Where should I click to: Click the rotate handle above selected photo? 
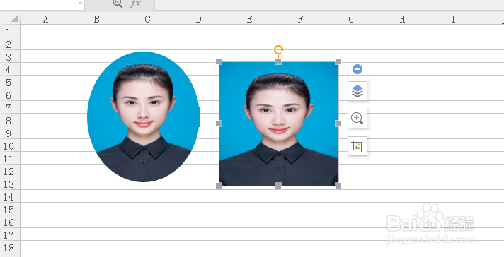point(279,50)
